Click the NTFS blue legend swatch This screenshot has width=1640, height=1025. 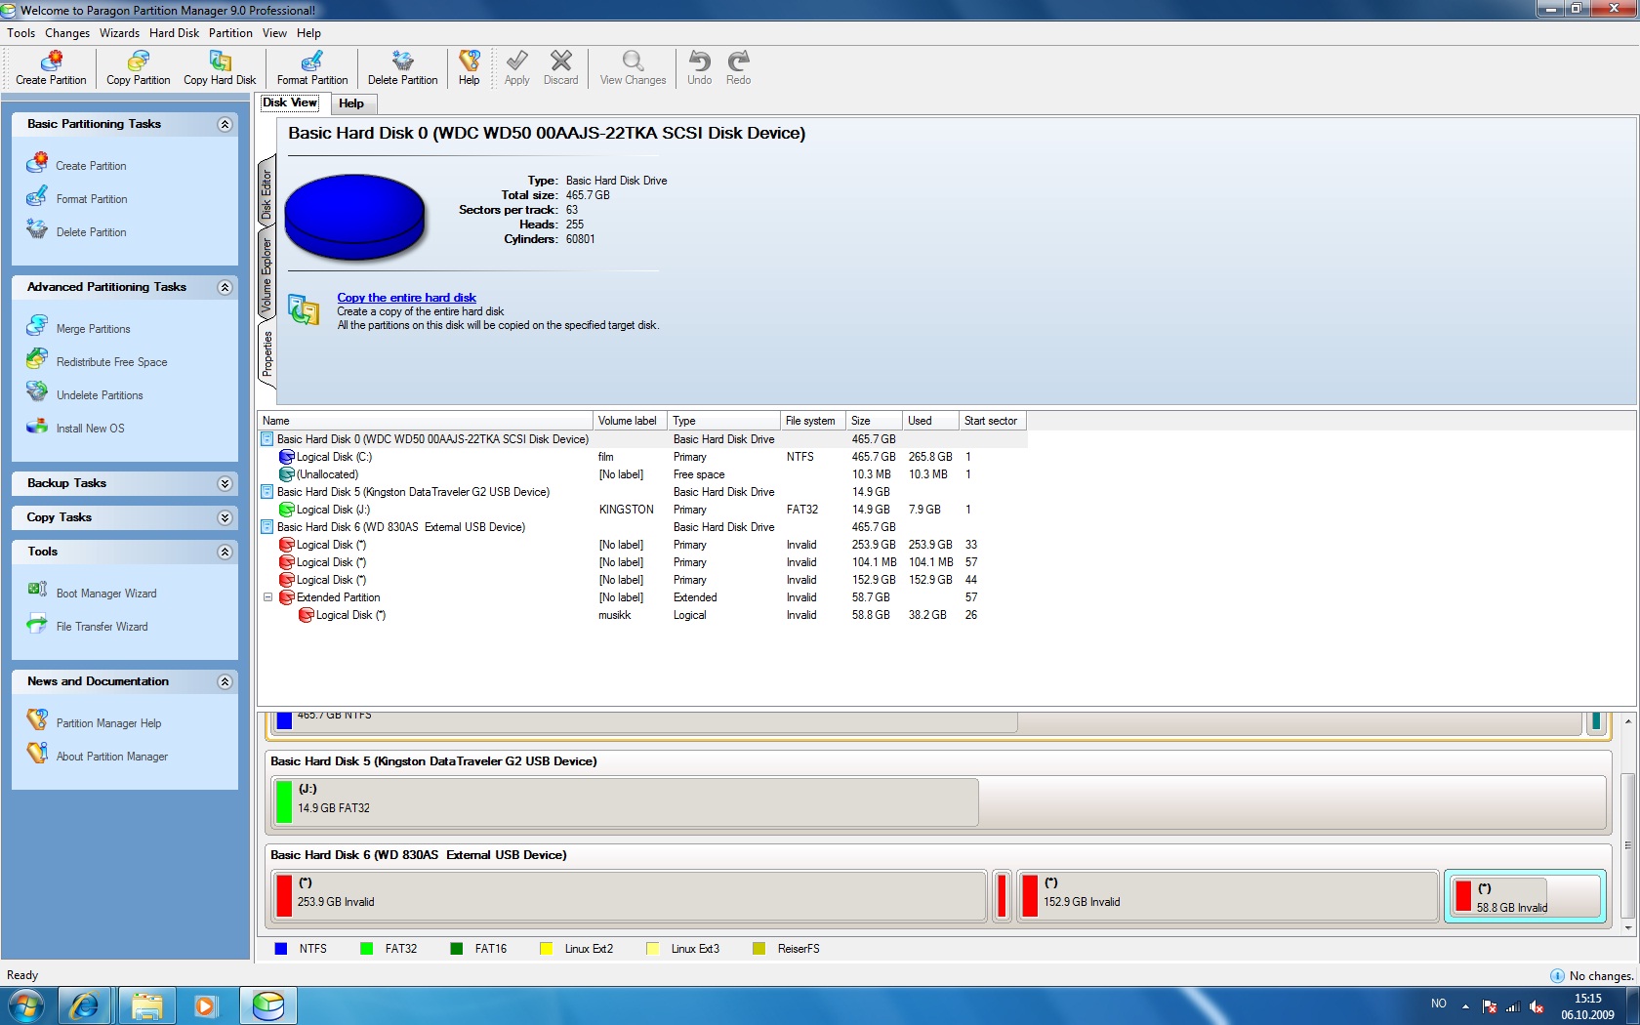(x=281, y=949)
